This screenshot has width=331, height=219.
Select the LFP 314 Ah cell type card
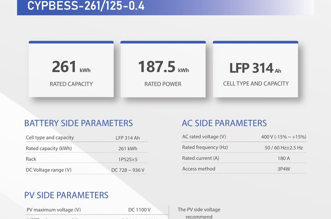pos(255,69)
